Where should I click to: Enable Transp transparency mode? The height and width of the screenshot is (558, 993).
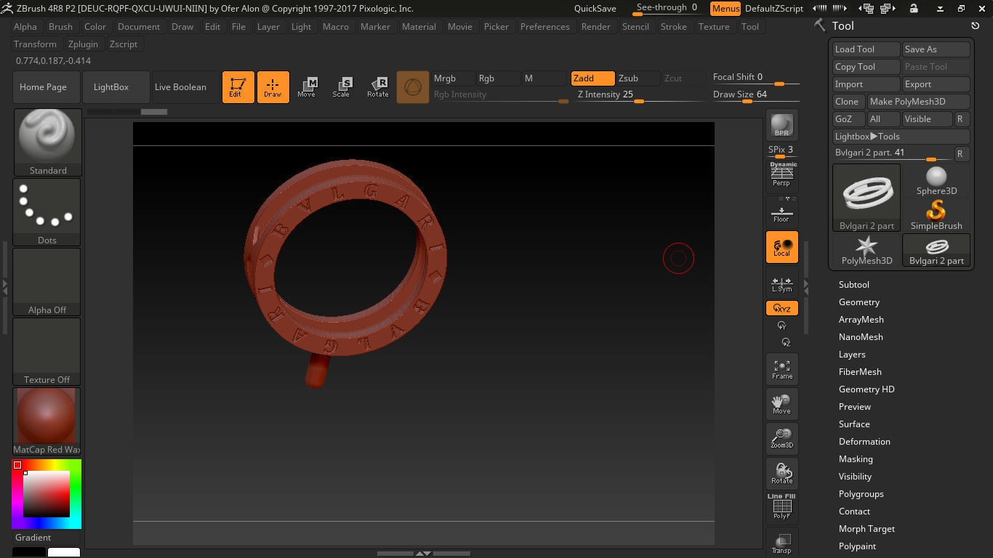point(782,542)
